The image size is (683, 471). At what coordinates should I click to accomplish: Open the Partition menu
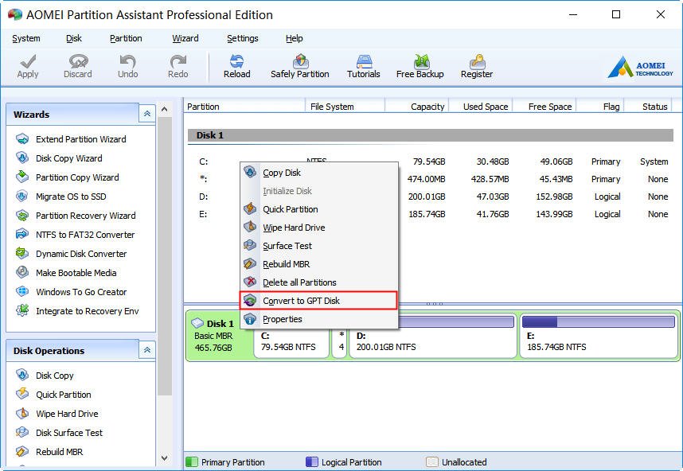tap(126, 39)
